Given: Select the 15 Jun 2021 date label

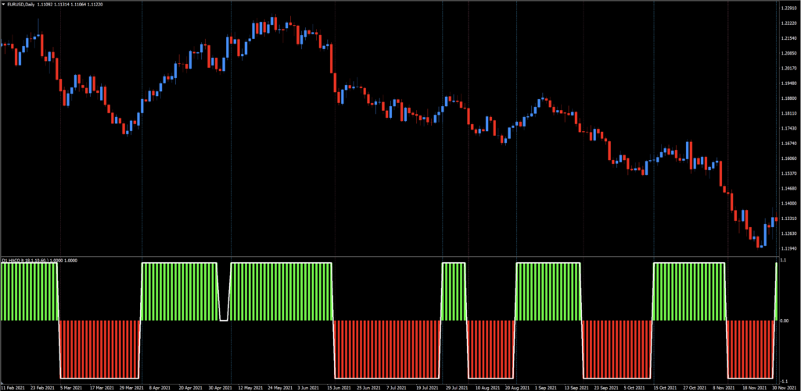Looking at the screenshot, I should click(339, 387).
